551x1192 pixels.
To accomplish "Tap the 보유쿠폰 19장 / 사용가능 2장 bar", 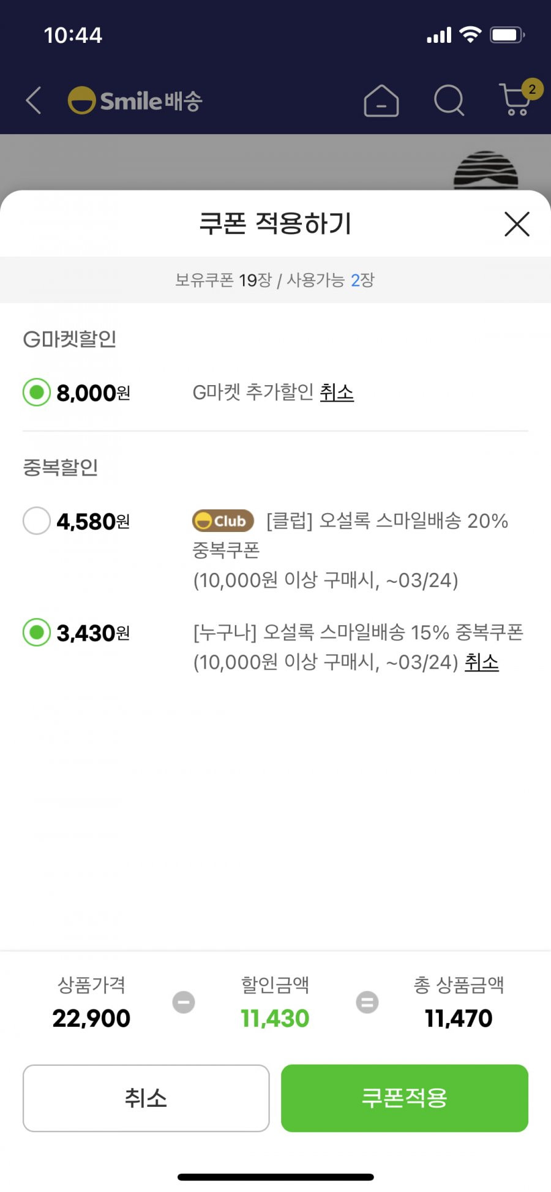I will [x=275, y=280].
